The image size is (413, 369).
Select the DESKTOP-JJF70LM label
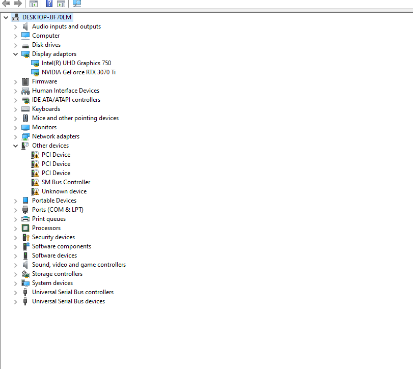pyautogui.click(x=47, y=17)
